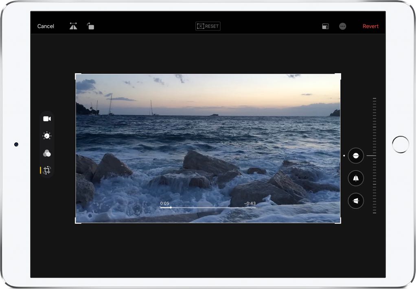Open the aspect ratio options
The width and height of the screenshot is (416, 289).
point(325,26)
